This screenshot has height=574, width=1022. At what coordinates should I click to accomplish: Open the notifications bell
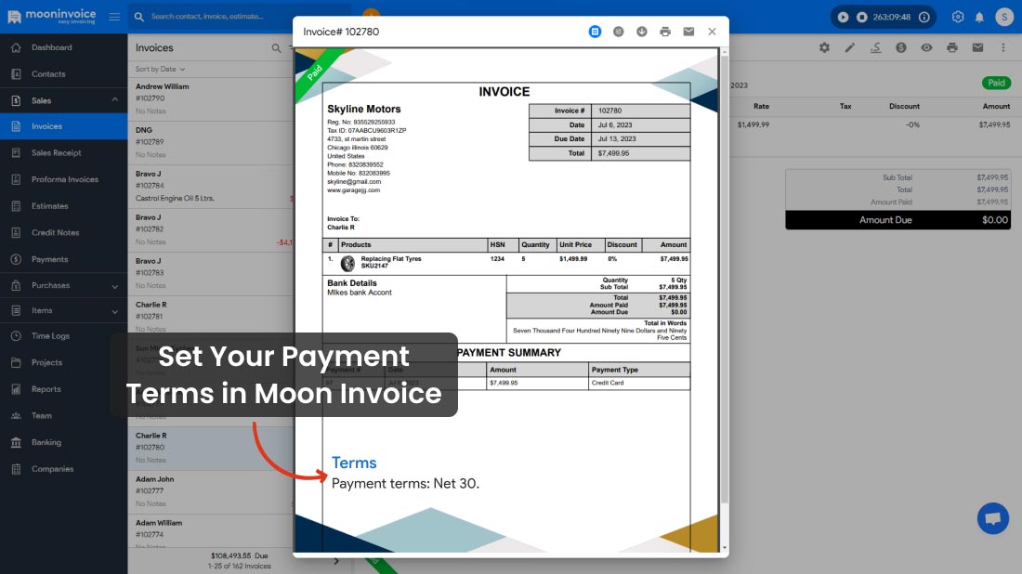[979, 17]
